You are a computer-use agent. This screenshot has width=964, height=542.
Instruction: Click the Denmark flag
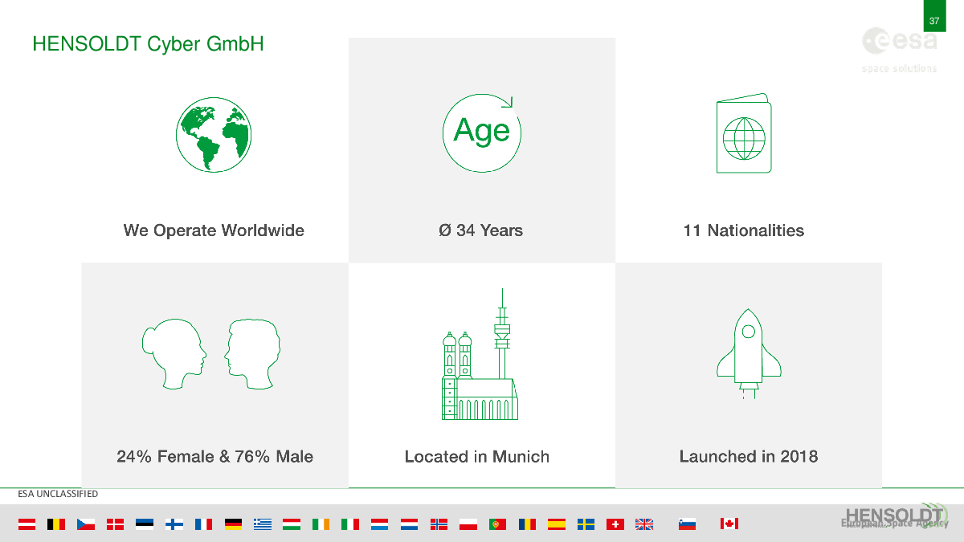click(x=115, y=524)
